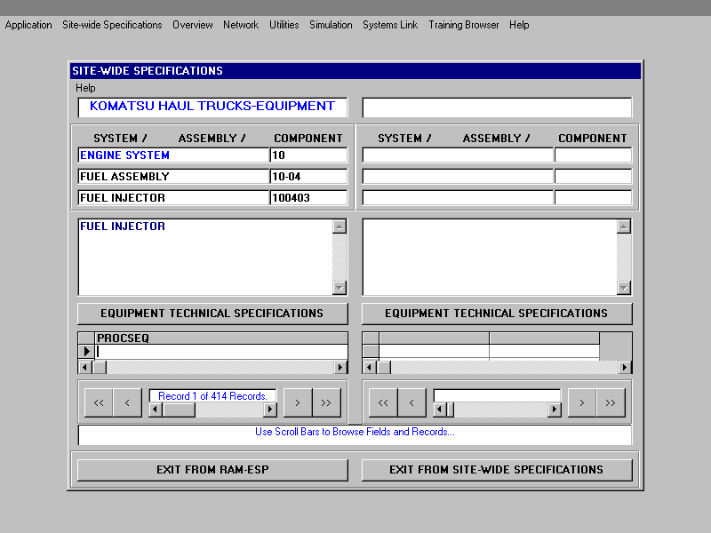This screenshot has height=533, width=711.
Task: Open the Application menu
Action: 28,25
